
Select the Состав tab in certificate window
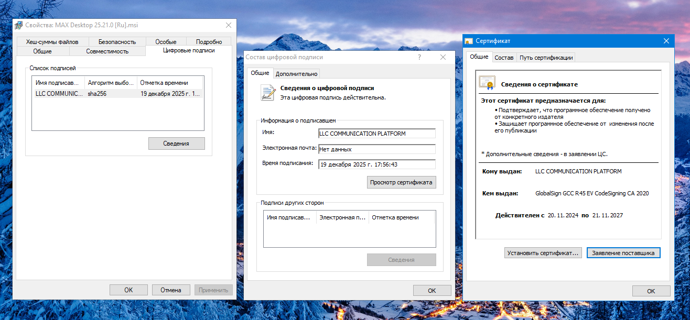coord(504,58)
